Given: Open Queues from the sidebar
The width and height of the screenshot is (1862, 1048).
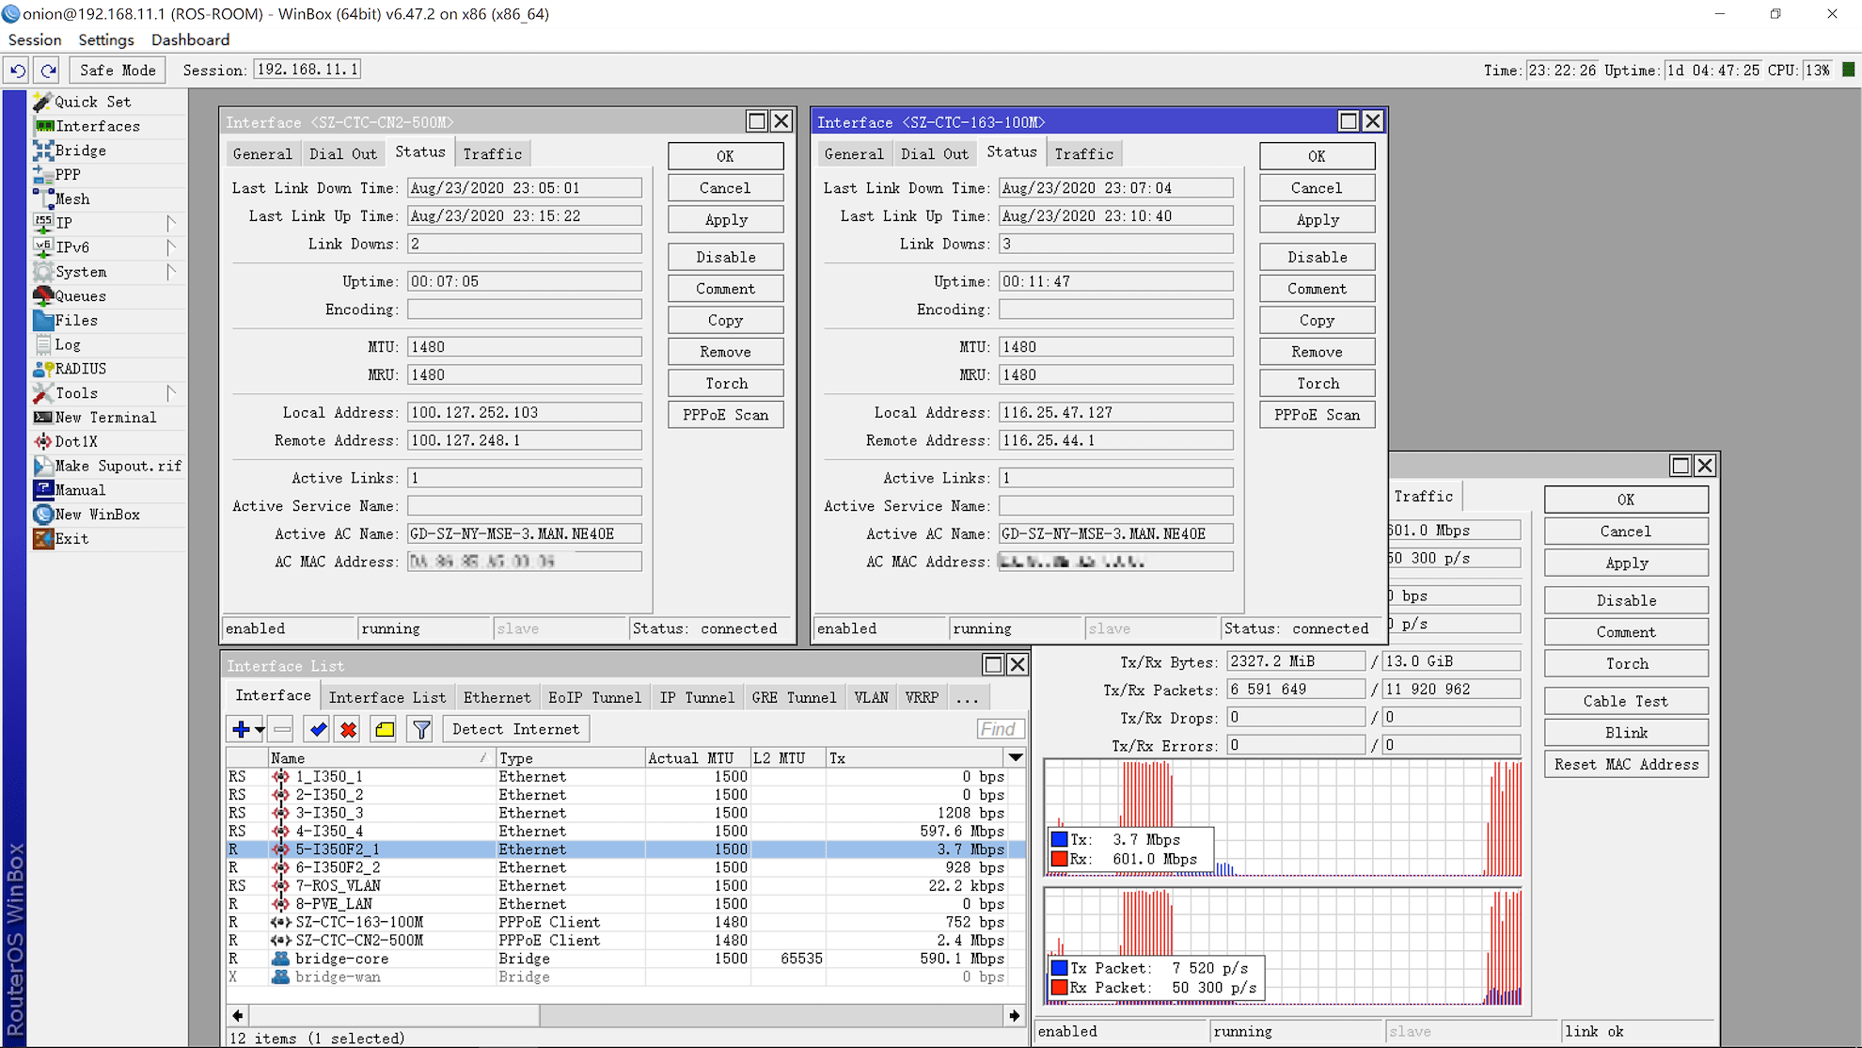Looking at the screenshot, I should coord(80,295).
